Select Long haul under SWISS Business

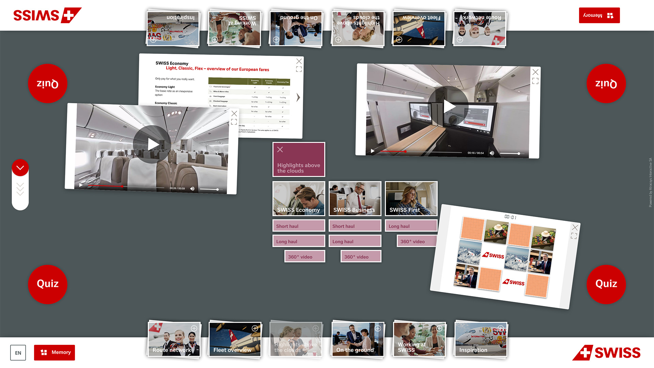tap(355, 241)
